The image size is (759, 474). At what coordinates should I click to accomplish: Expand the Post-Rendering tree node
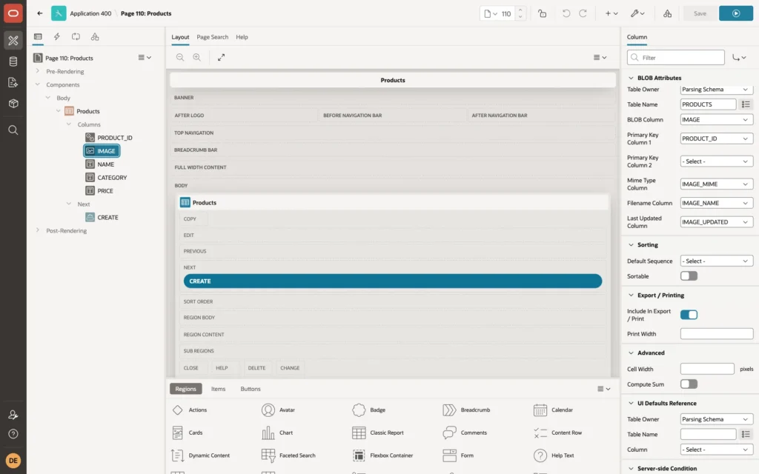(37, 230)
